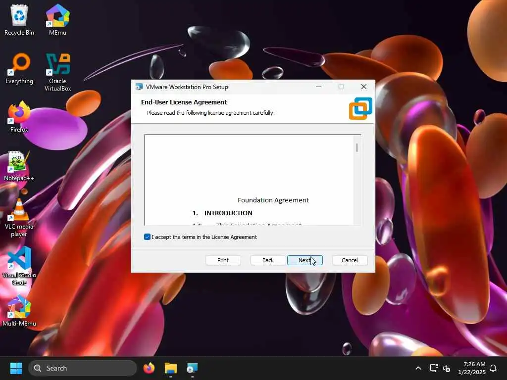Click the muted volume tray icon

[447, 368]
